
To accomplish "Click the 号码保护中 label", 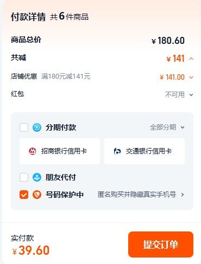I will click(x=65, y=195).
